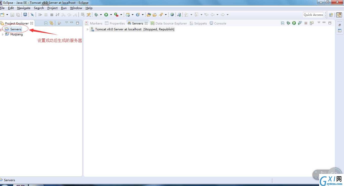Switch to the Console tab
The height and width of the screenshot is (186, 344).
[x=218, y=23]
